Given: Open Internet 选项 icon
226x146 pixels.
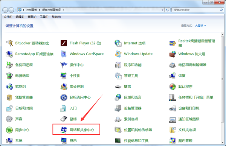Looking at the screenshot, I should click(118, 43).
